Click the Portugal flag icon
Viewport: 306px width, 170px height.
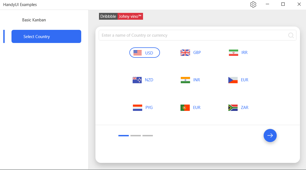pos(185,108)
